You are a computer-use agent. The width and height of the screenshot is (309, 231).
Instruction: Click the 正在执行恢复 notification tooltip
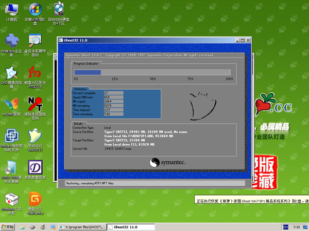252,199
